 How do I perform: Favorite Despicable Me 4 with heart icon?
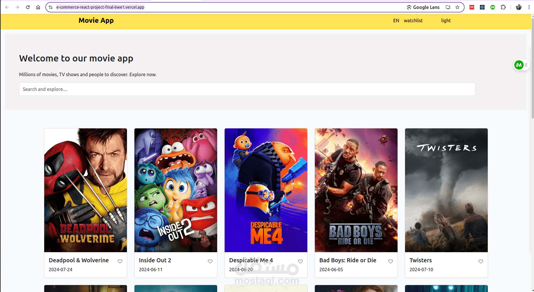coord(300,261)
